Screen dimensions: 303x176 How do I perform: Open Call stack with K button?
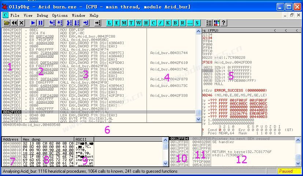click(x=168, y=23)
